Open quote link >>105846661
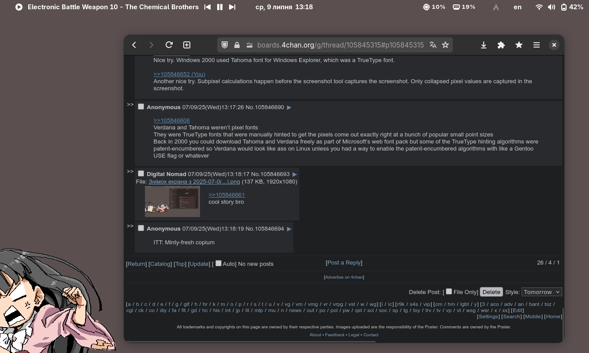 pos(226,195)
